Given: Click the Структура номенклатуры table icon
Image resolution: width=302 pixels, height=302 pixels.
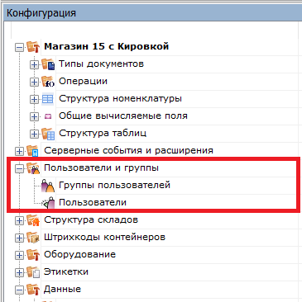Looking at the screenshot, I should click(x=48, y=99).
